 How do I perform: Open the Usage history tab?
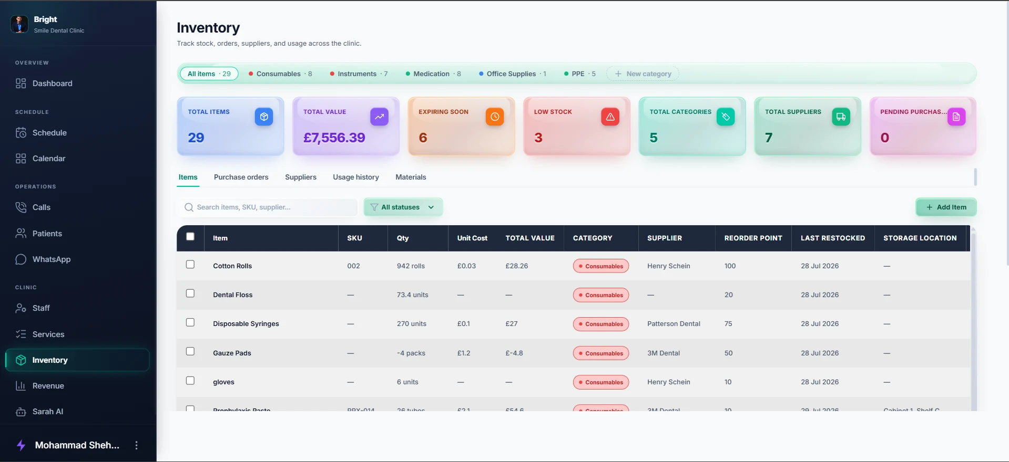(x=356, y=177)
